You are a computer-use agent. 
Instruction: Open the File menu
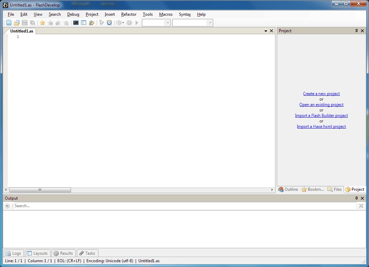tap(11, 14)
